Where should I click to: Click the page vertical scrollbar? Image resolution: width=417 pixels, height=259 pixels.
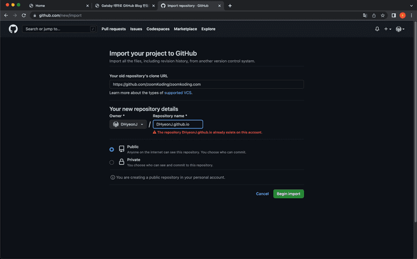click(415, 122)
